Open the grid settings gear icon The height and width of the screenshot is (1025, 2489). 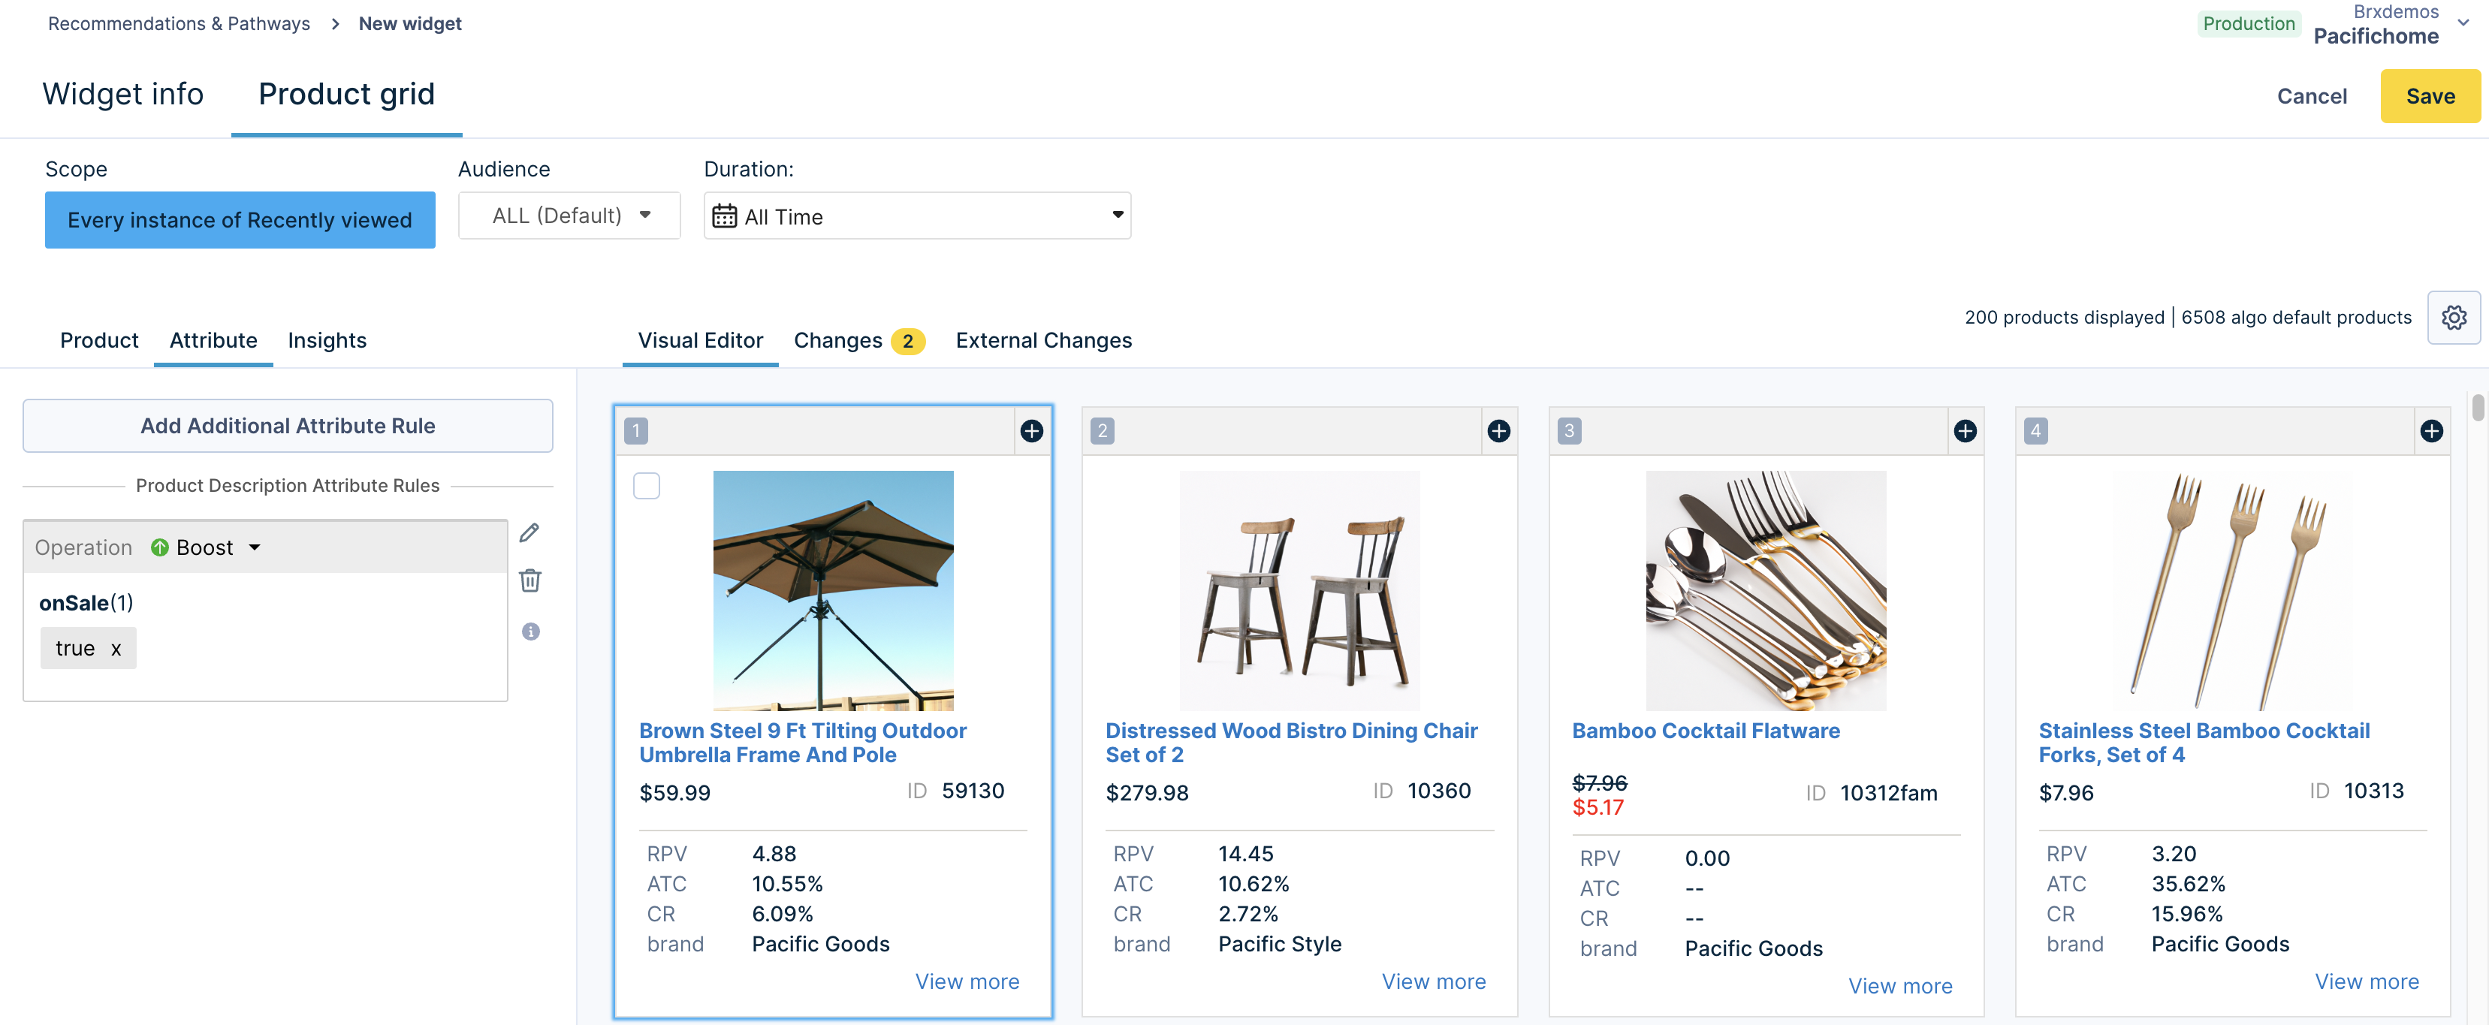click(2453, 317)
